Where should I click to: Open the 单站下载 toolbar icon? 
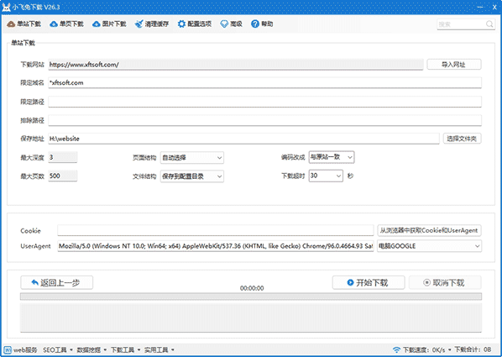click(11, 24)
